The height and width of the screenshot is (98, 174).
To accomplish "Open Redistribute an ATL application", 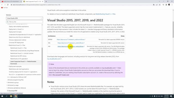I will pos(19,59).
